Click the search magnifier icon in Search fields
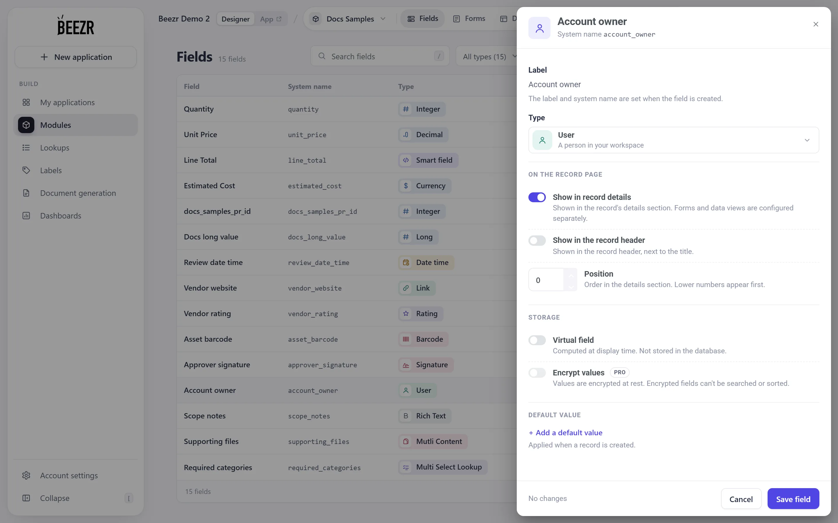 tap(322, 56)
